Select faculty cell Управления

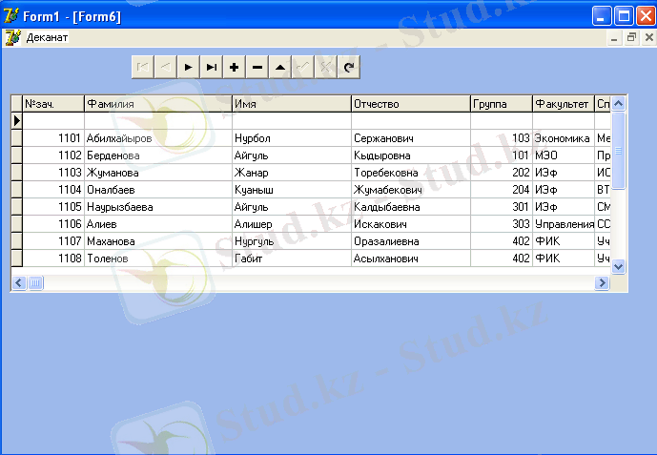coord(564,224)
